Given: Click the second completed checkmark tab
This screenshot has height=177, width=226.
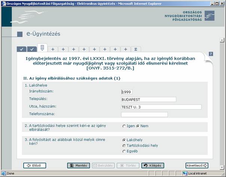Looking at the screenshot, I should [x=32, y=49].
